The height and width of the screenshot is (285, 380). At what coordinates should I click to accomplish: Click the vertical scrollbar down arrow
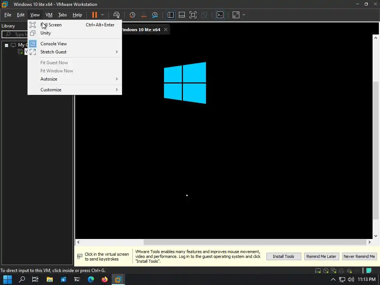point(376,236)
